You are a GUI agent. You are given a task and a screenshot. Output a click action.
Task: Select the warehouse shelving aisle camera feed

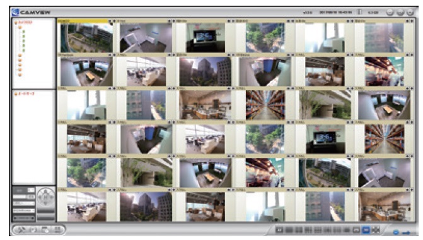pos(265,105)
